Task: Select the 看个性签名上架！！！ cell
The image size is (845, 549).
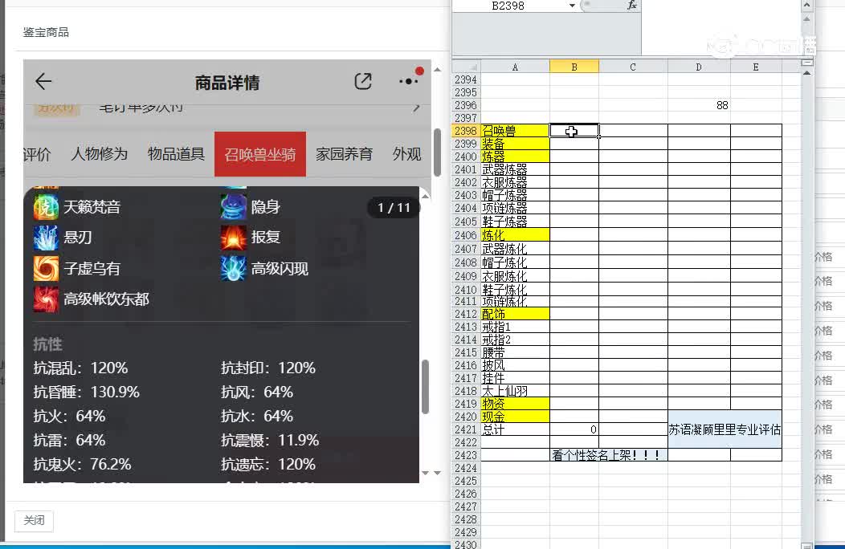Action: (608, 455)
